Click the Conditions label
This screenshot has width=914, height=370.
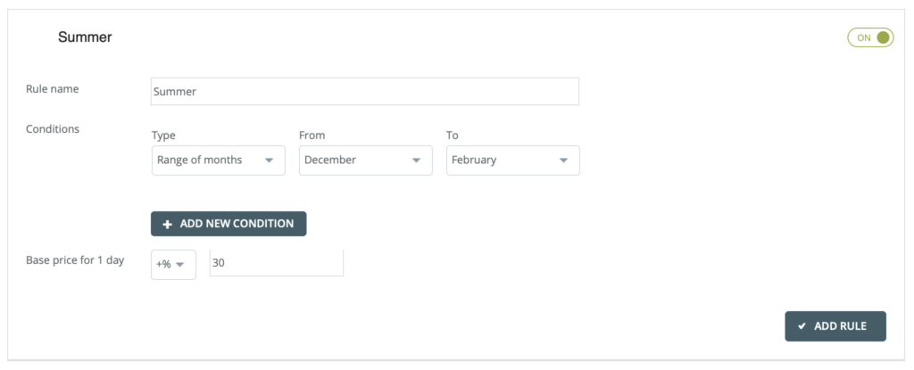click(53, 129)
